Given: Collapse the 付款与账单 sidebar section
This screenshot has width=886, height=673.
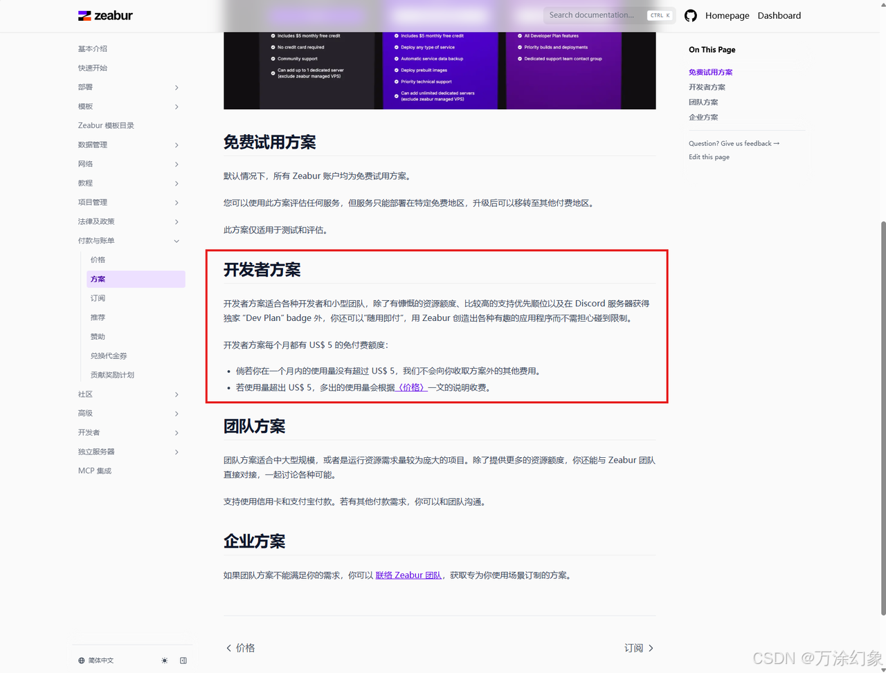Looking at the screenshot, I should (129, 241).
